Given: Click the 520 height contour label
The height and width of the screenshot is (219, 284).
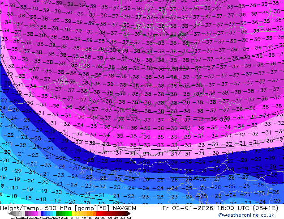Looking at the screenshot, I should [x=224, y=119].
